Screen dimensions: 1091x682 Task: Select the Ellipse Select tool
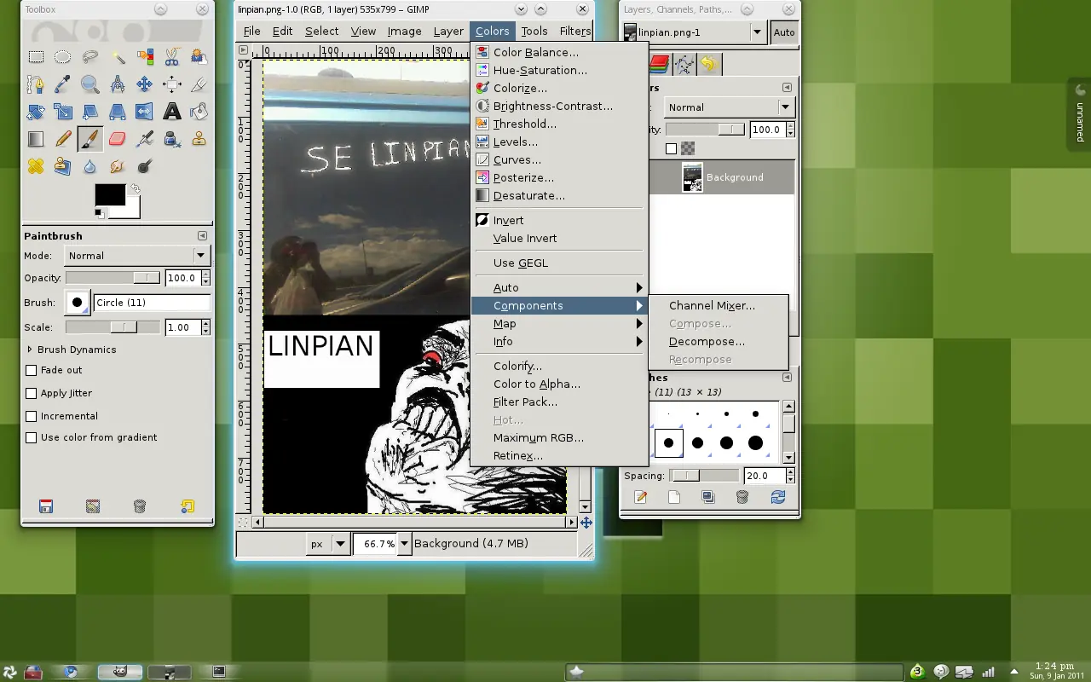tap(63, 57)
